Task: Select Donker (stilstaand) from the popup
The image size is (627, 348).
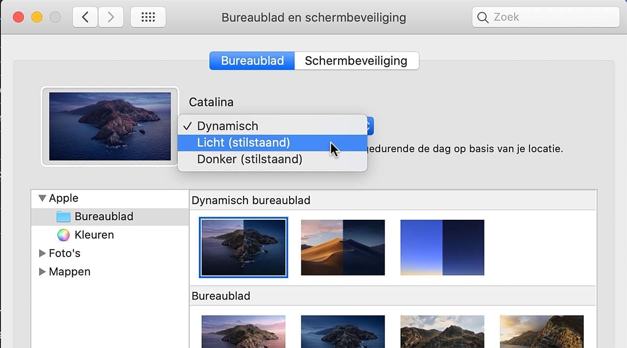Action: [272, 159]
